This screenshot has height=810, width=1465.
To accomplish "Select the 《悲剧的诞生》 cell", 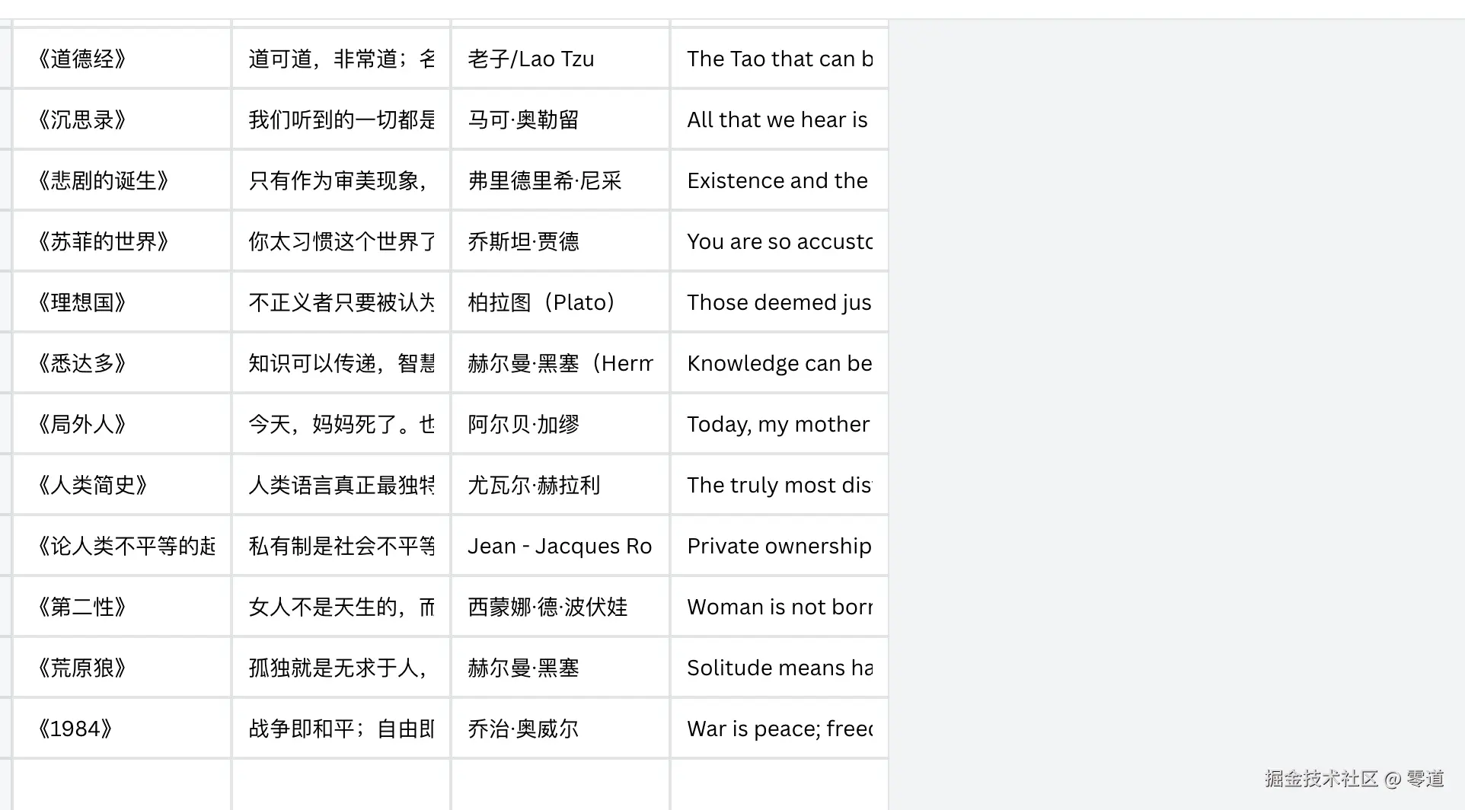I will [x=122, y=180].
